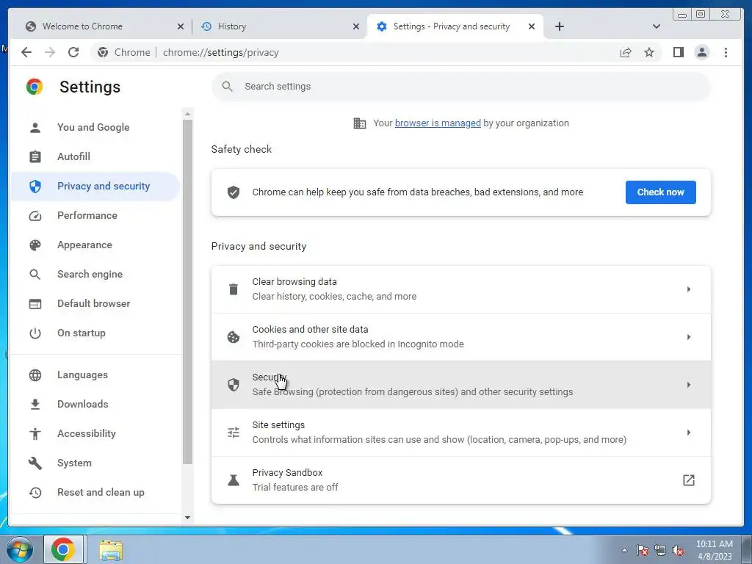Expand the Site settings row arrow

pos(689,433)
